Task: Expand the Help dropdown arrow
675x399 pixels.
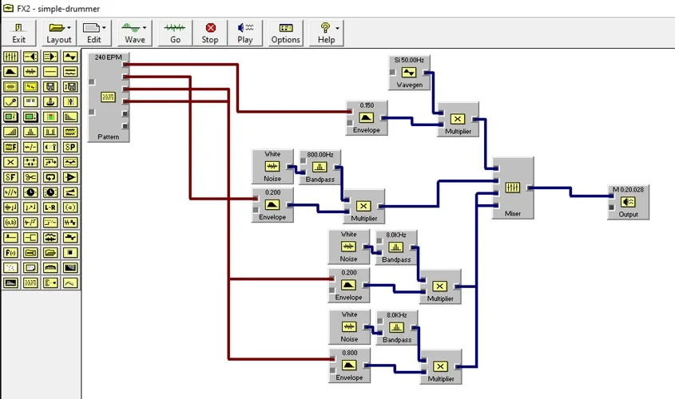Action: pos(337,28)
